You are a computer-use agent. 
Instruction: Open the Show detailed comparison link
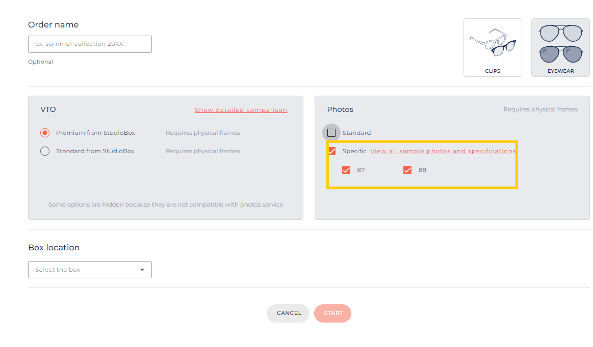[x=241, y=110]
